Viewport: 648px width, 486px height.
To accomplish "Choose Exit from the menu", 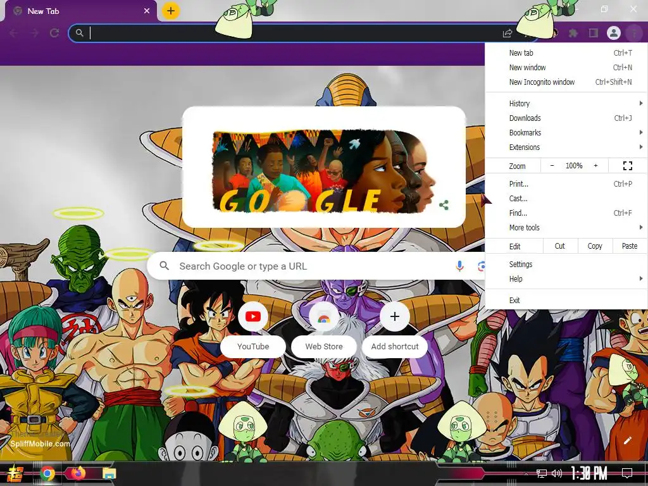I will point(566,301).
